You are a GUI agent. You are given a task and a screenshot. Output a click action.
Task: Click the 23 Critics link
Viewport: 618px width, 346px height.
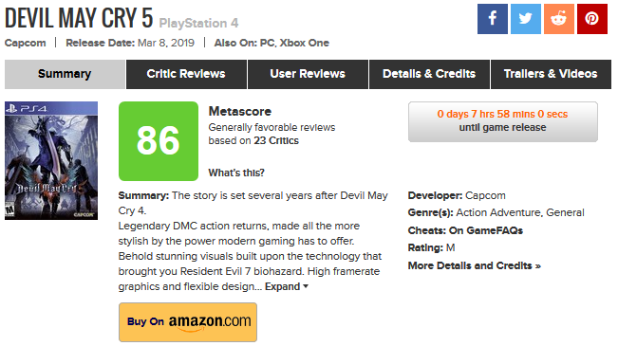[276, 140]
